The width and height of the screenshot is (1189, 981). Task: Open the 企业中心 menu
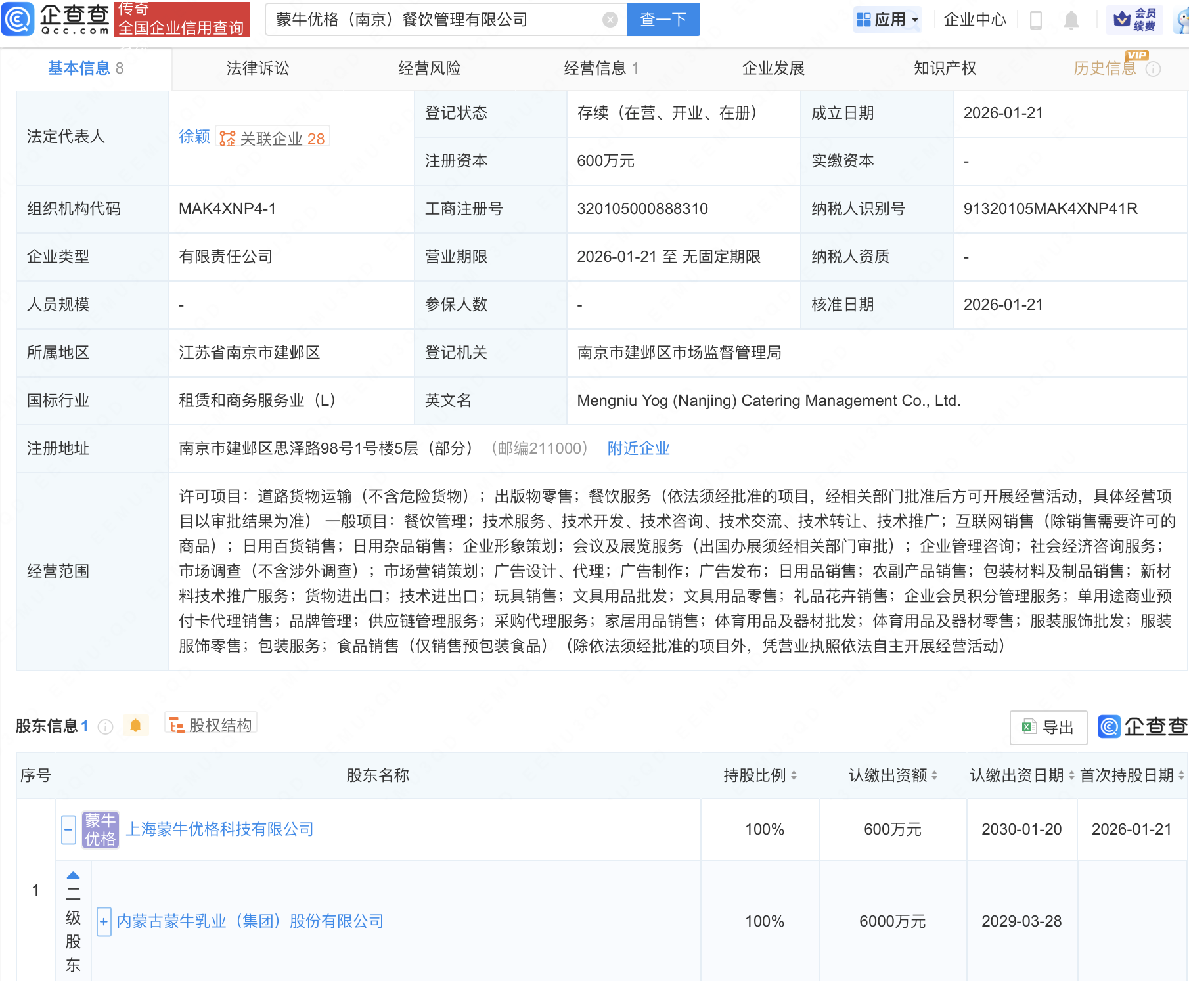tap(974, 20)
